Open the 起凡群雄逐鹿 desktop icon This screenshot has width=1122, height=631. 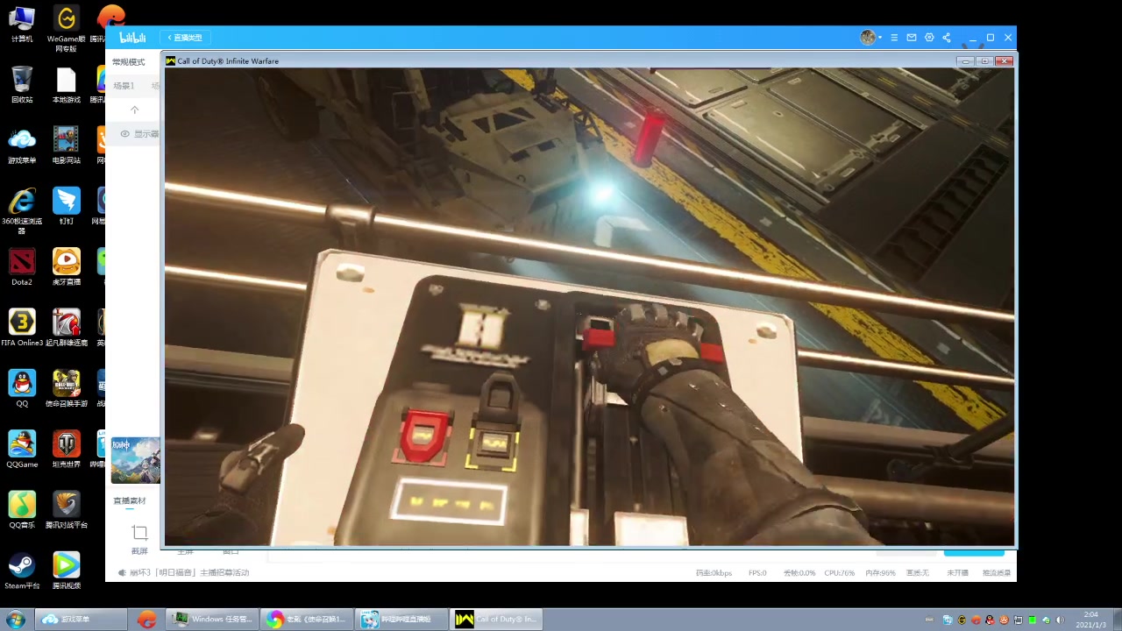pyautogui.click(x=67, y=328)
